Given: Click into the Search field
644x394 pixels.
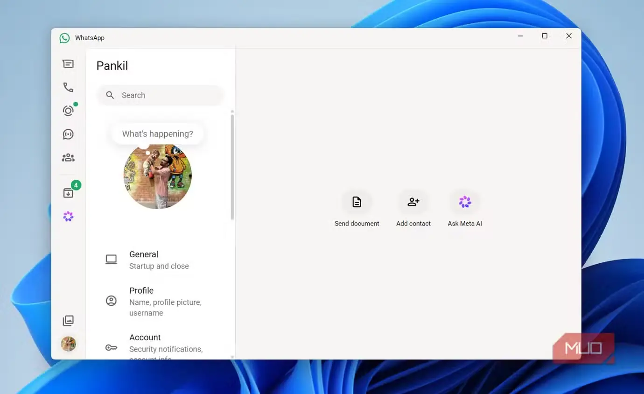Looking at the screenshot, I should [160, 95].
